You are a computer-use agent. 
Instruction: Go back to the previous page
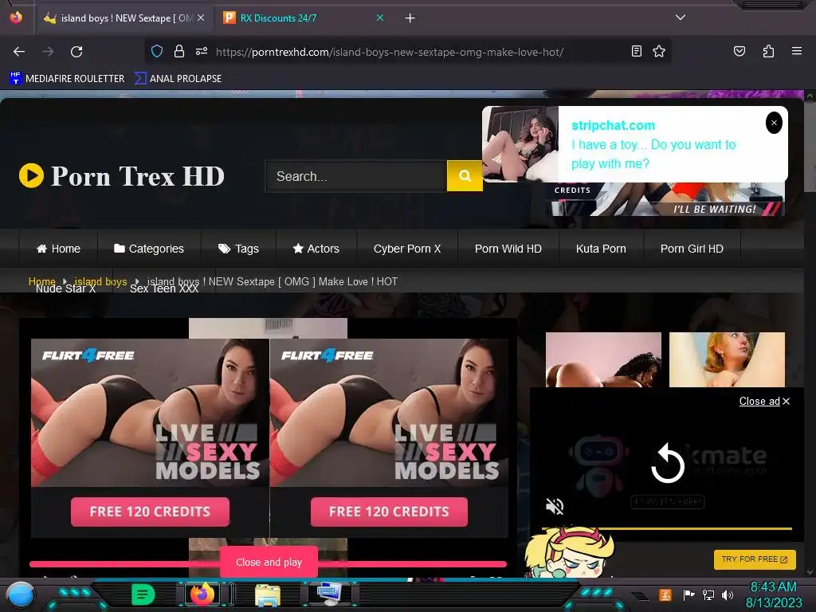pos(19,52)
